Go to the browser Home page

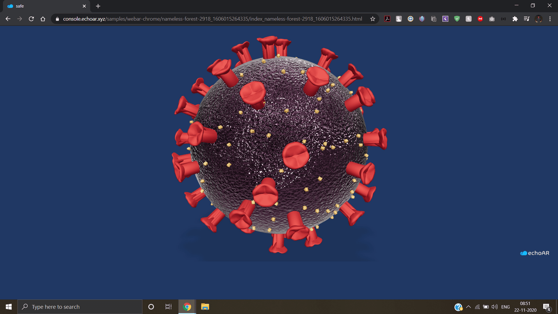point(43,19)
